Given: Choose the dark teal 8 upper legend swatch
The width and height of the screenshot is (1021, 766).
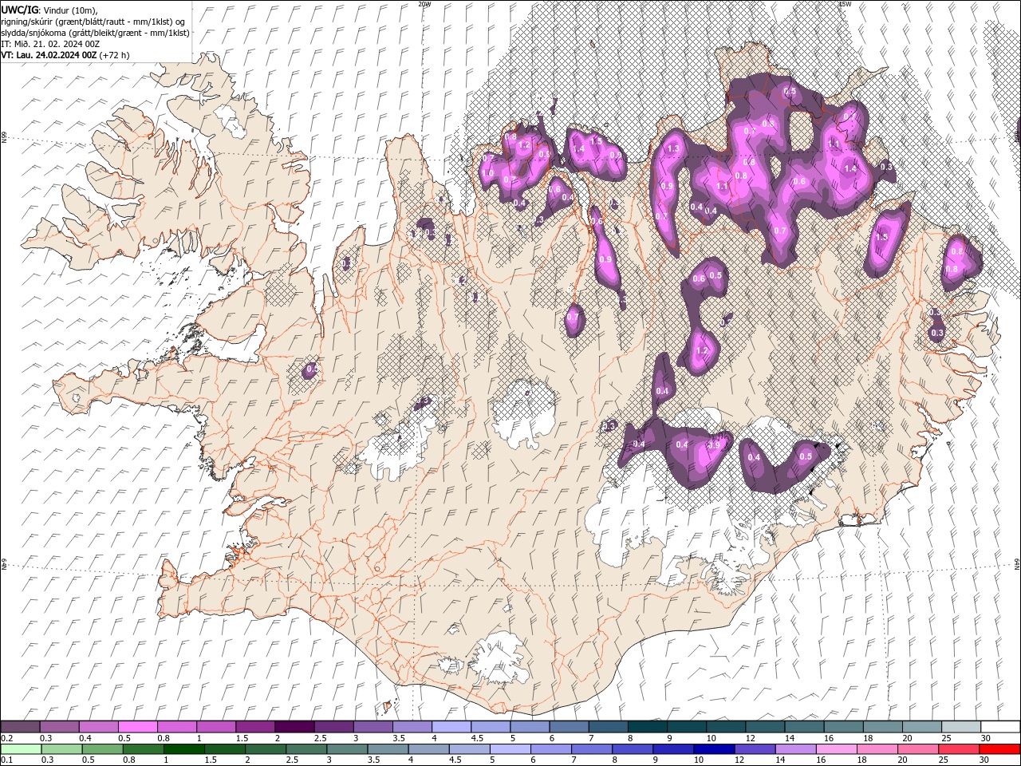Looking at the screenshot, I should tap(647, 727).
